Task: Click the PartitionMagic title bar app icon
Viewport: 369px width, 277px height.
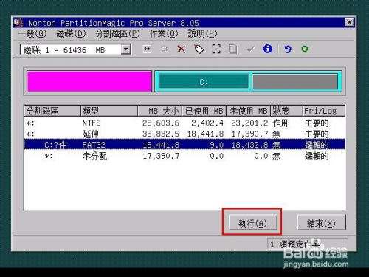Action: coord(18,23)
